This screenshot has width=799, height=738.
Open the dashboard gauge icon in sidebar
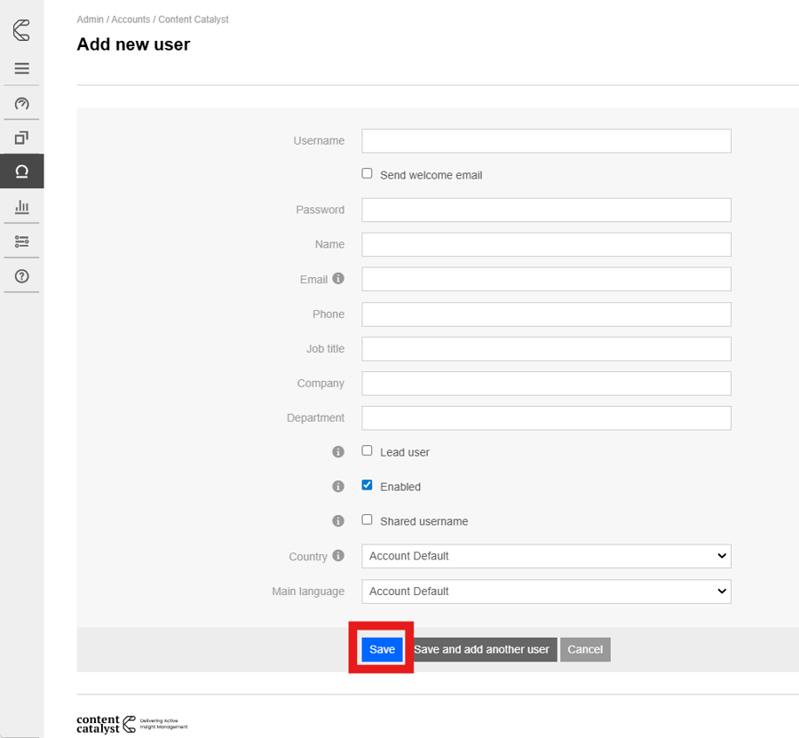[21, 104]
